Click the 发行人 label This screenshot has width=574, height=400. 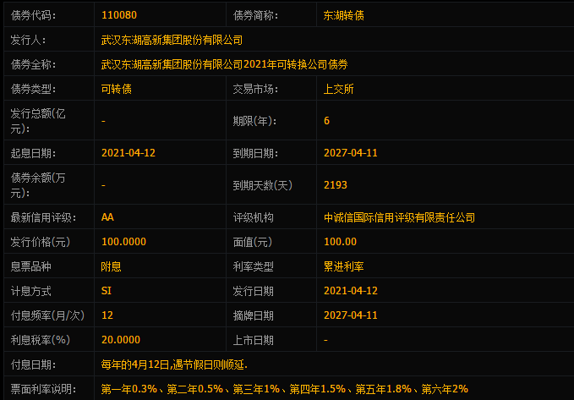pos(28,40)
